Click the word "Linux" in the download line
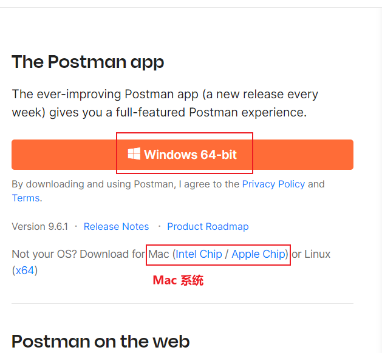 click(x=317, y=254)
